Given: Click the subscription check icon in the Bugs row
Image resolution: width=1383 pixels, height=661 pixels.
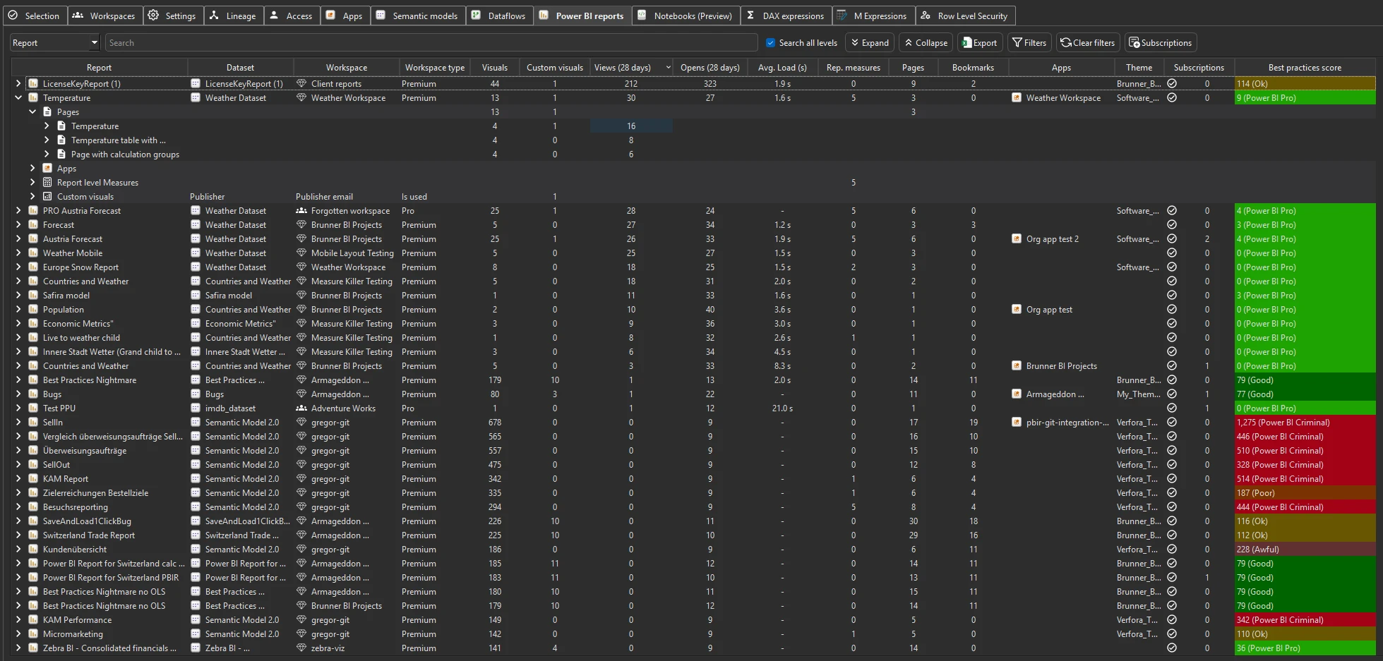Looking at the screenshot, I should coord(1172,394).
